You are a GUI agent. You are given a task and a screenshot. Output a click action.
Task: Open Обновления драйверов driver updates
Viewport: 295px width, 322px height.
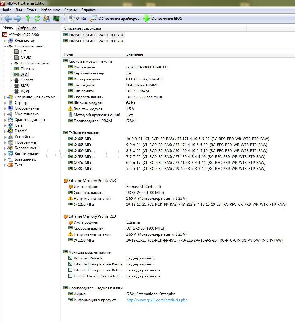(x=114, y=19)
